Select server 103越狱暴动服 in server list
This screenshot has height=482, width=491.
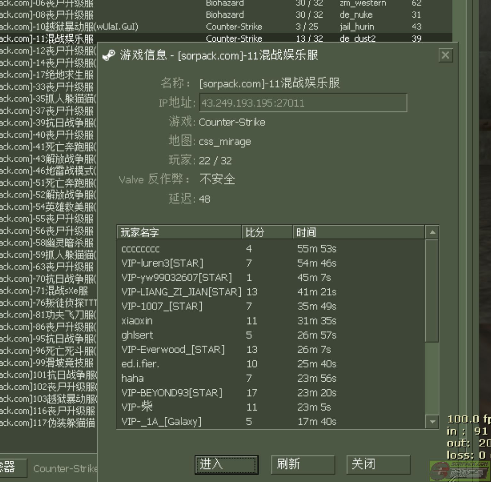coord(48,399)
